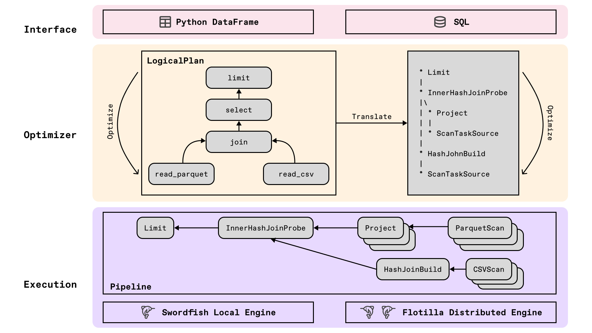Click the database cylinder icon next to SQL

[440, 22]
